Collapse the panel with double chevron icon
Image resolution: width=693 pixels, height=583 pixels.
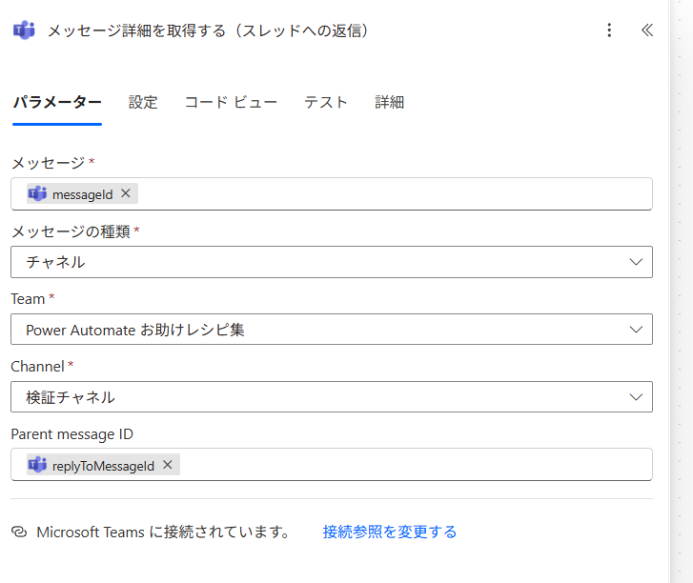[x=647, y=30]
